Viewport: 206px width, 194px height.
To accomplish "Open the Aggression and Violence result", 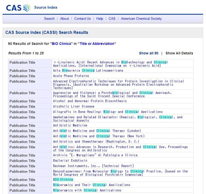I will (112, 94).
